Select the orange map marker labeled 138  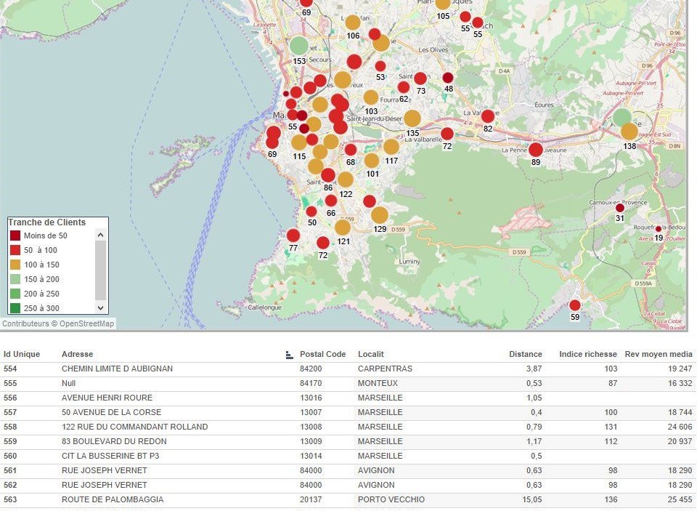tap(629, 132)
